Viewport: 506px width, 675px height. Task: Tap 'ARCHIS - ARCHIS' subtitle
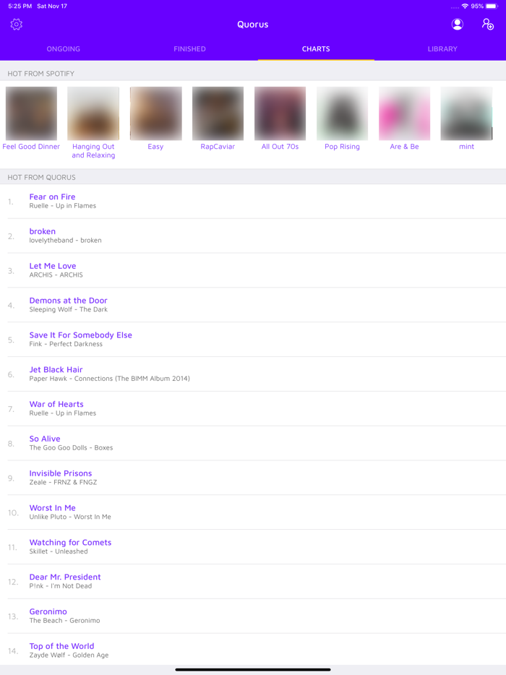pyautogui.click(x=56, y=275)
